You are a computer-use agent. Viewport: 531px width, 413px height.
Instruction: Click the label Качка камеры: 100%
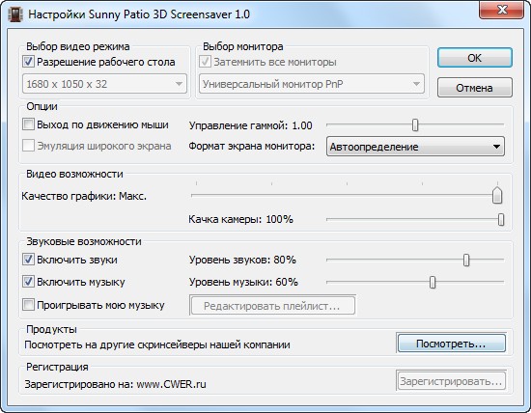[x=240, y=219]
